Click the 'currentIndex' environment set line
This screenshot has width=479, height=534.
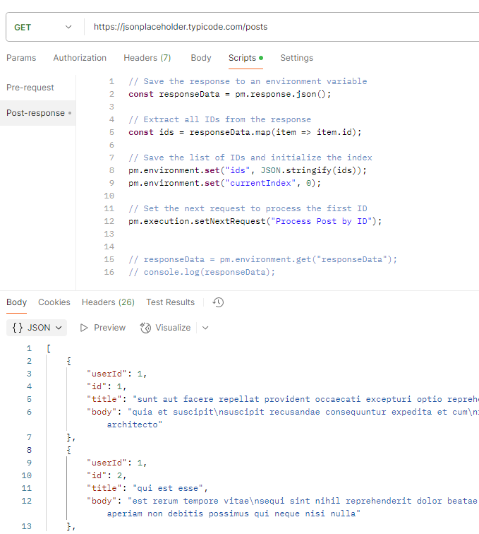(x=224, y=183)
